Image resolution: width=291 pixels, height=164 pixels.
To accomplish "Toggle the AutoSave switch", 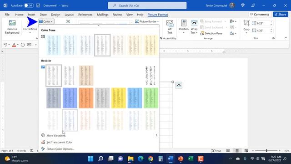I will pos(29,5).
